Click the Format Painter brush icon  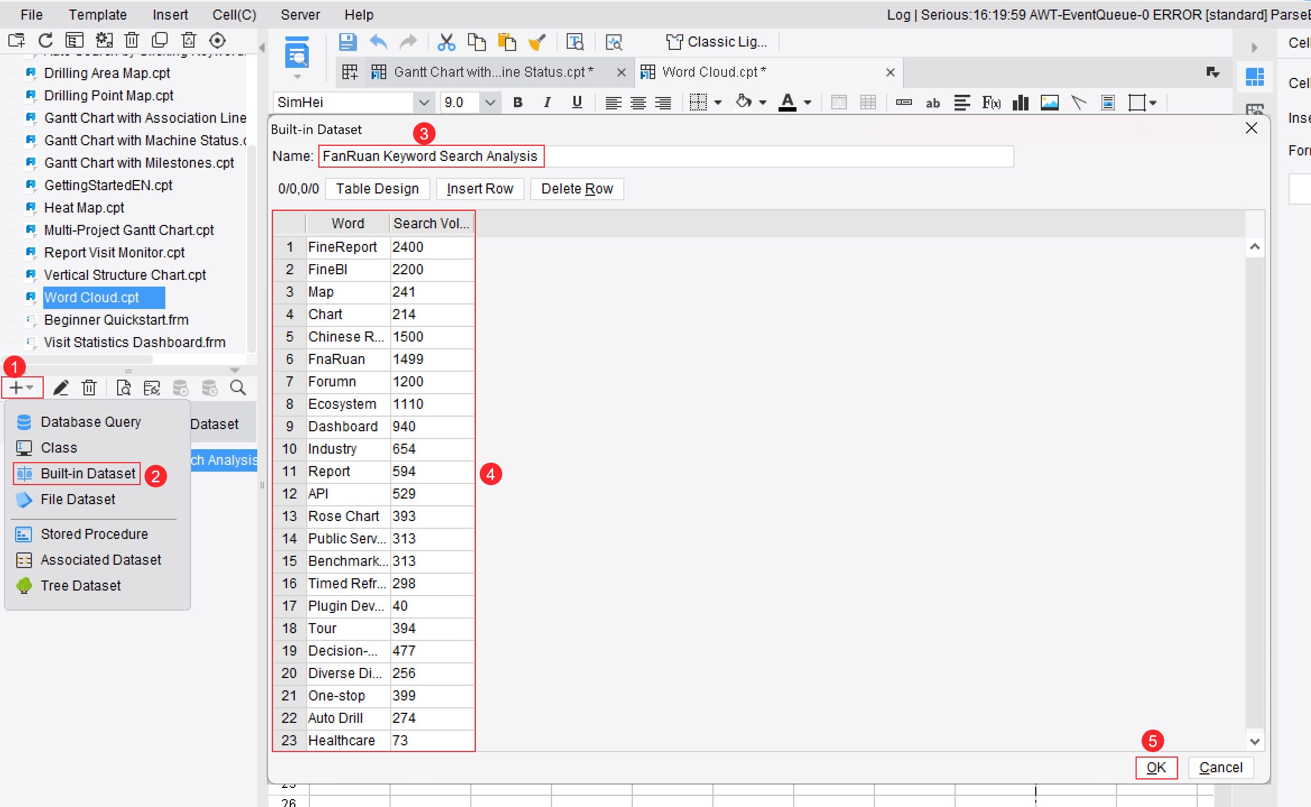(x=537, y=42)
